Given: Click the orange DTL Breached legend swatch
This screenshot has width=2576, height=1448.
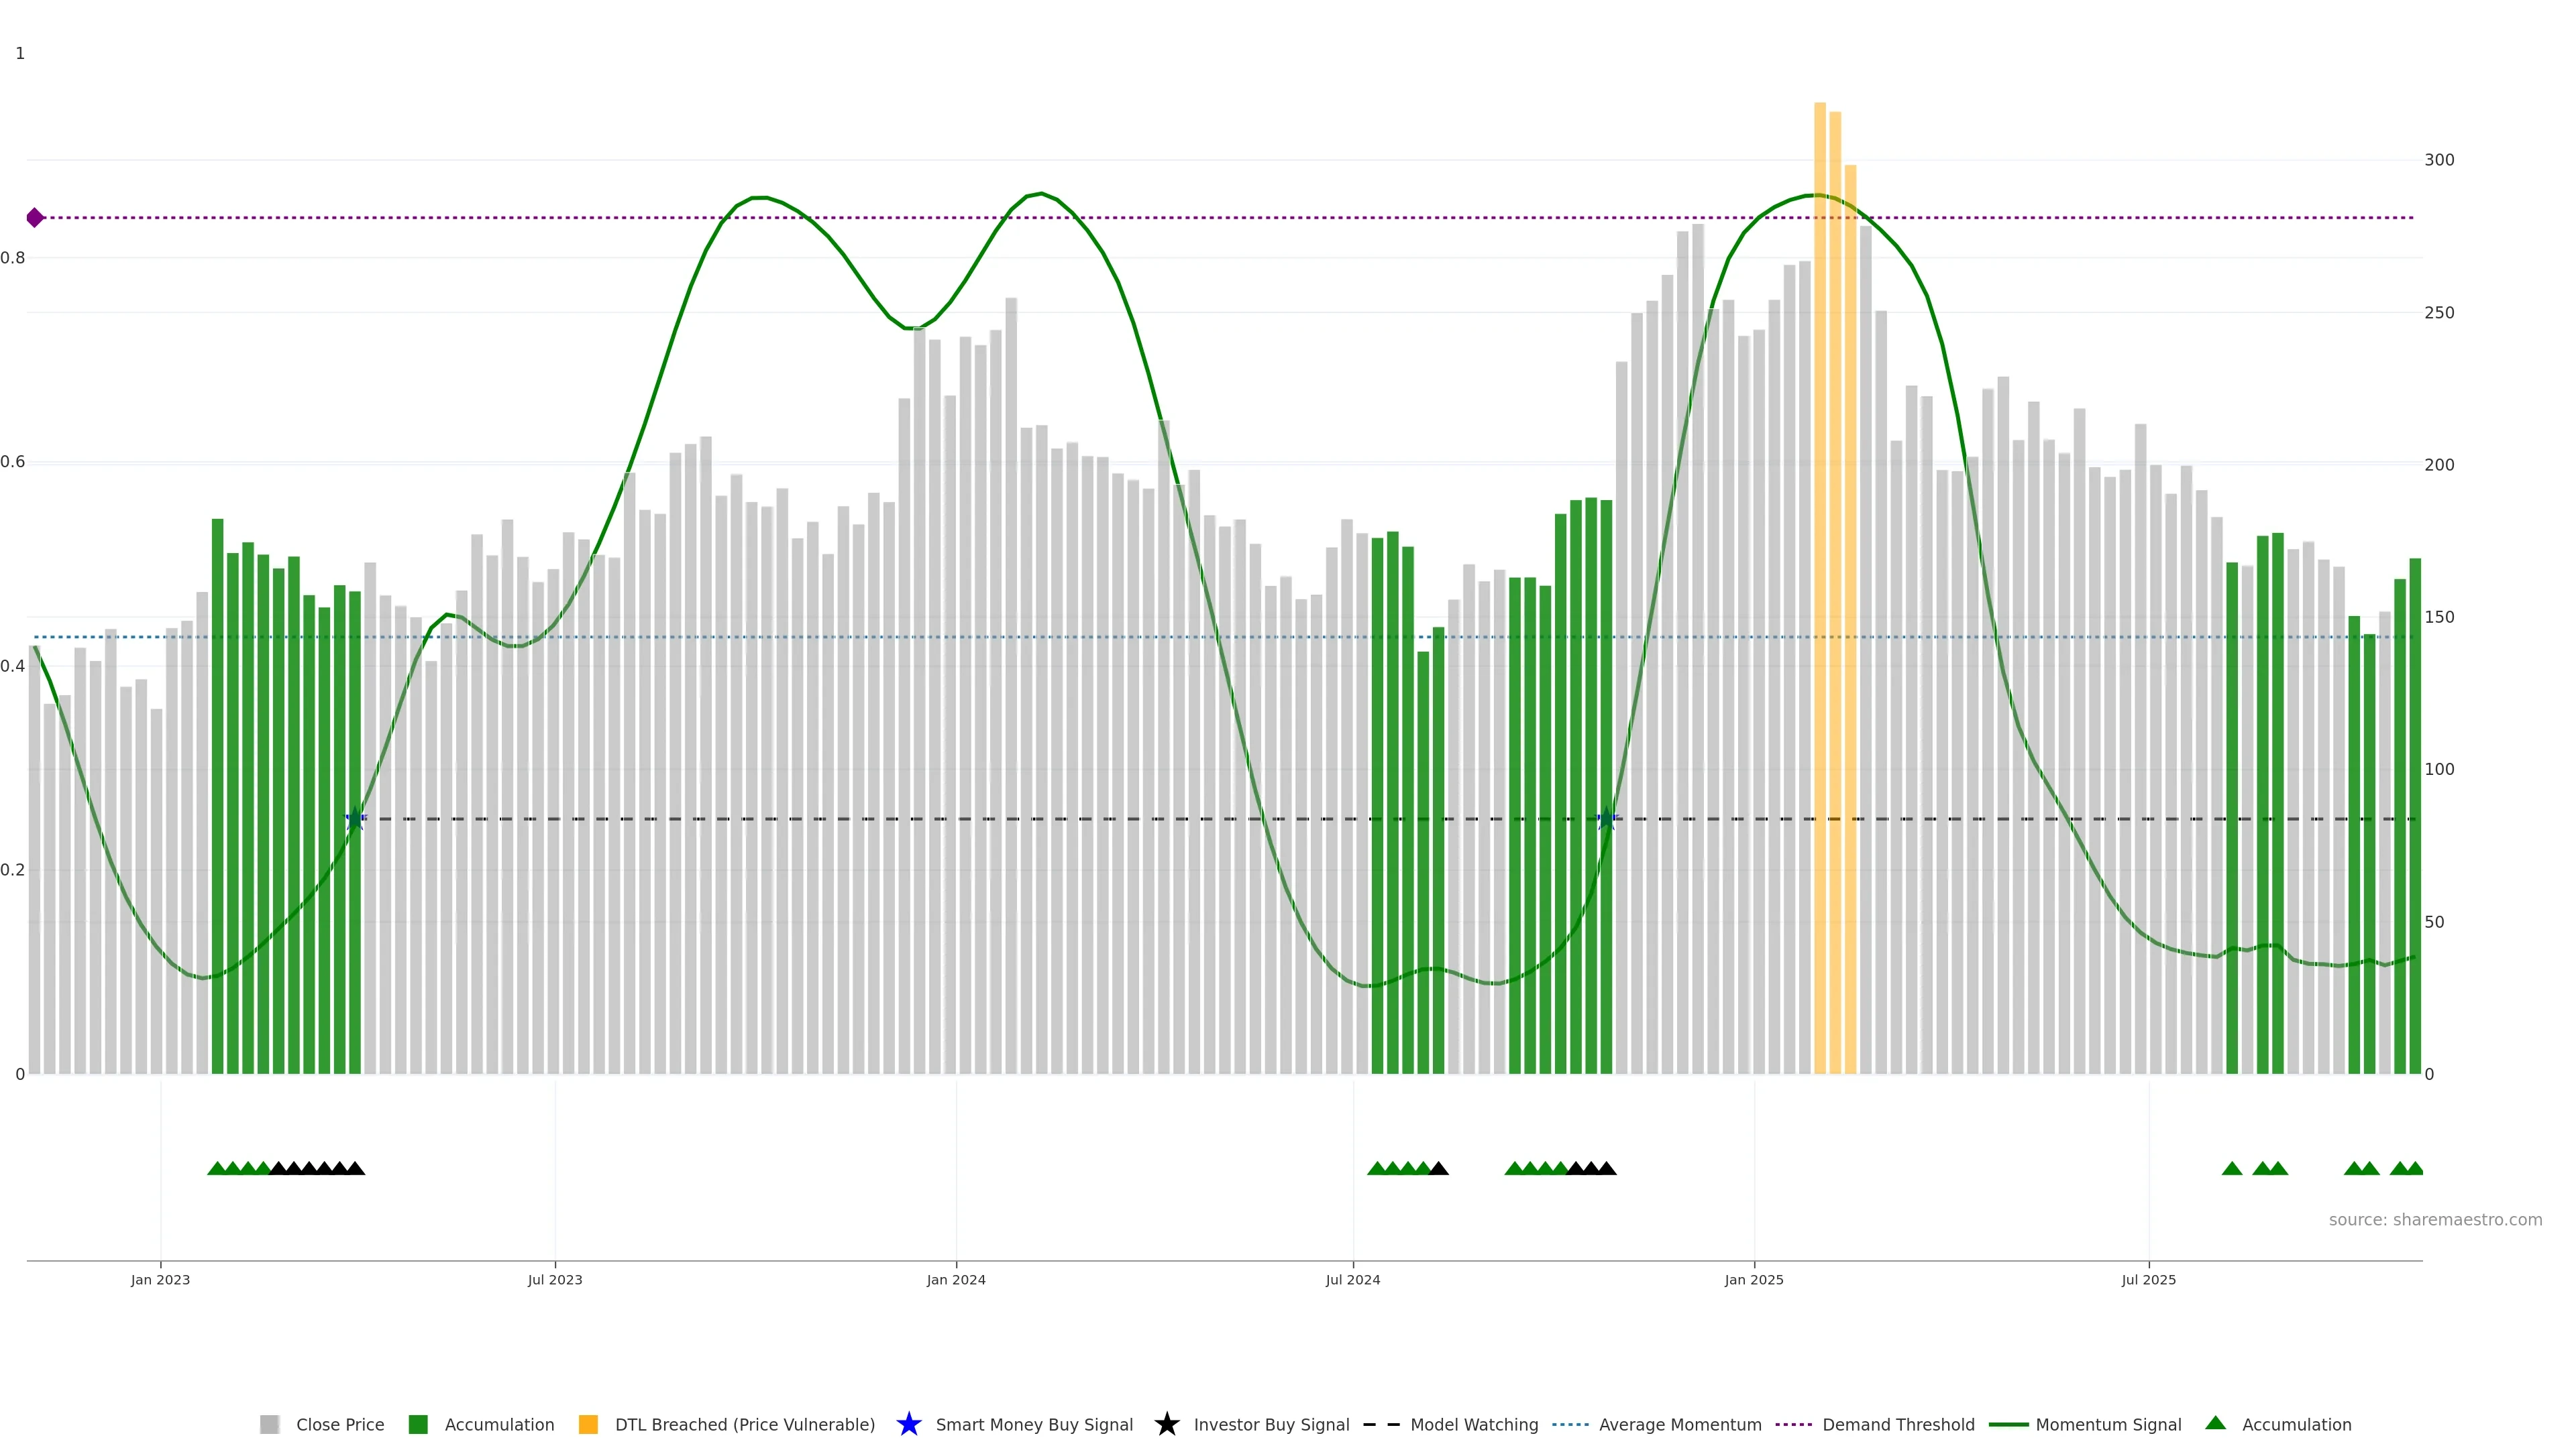Looking at the screenshot, I should pos(588,1424).
